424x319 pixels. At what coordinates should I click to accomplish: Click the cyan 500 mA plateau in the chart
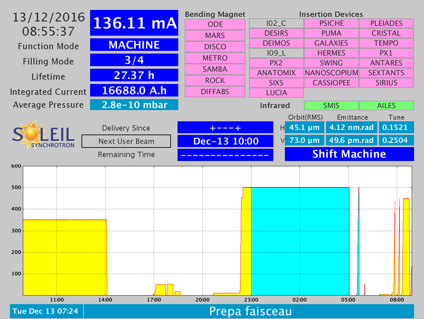[x=300, y=241]
